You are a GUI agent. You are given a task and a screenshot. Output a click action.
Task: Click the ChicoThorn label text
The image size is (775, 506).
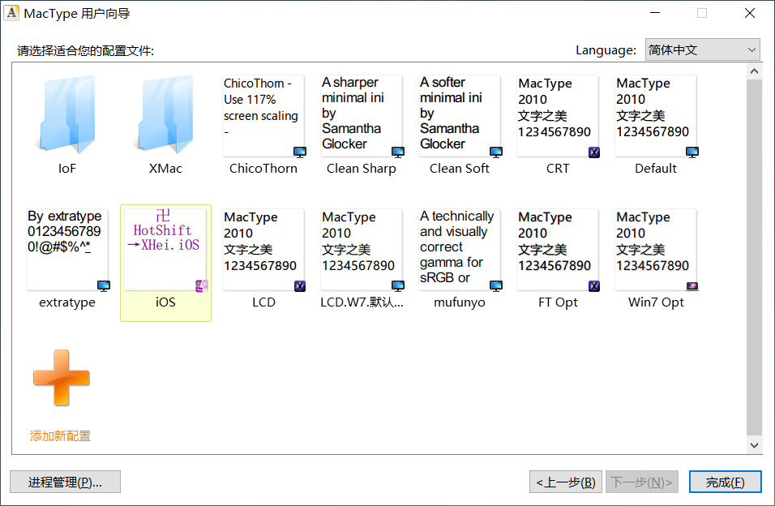[x=263, y=168]
